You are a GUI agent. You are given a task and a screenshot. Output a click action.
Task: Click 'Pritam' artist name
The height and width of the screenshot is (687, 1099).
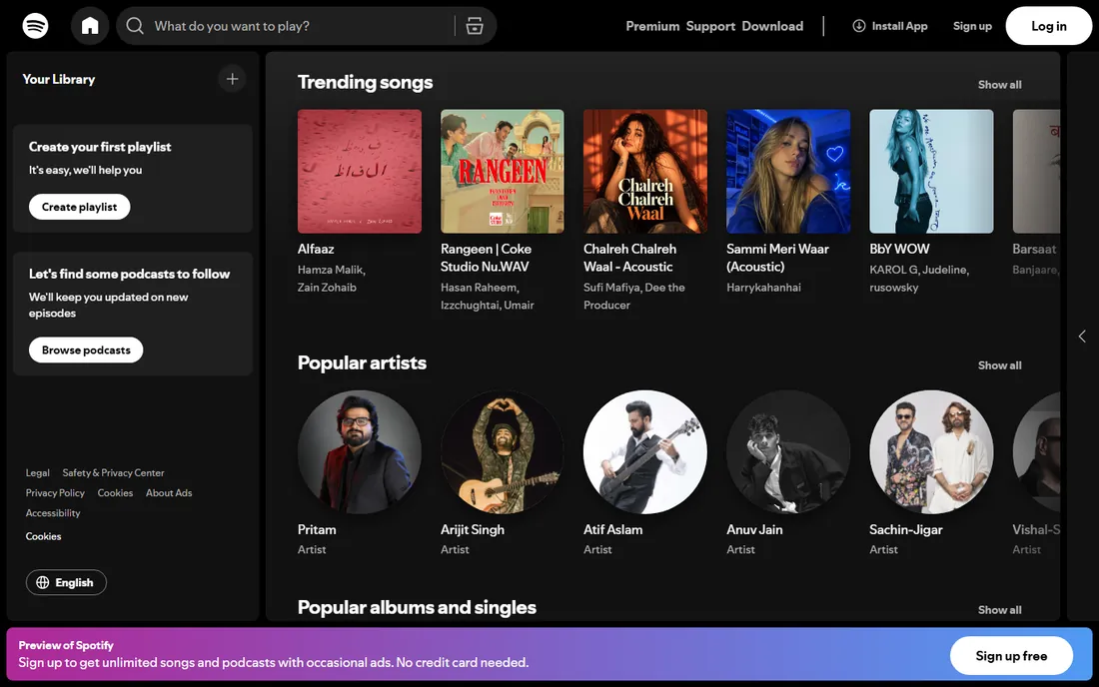coord(317,529)
